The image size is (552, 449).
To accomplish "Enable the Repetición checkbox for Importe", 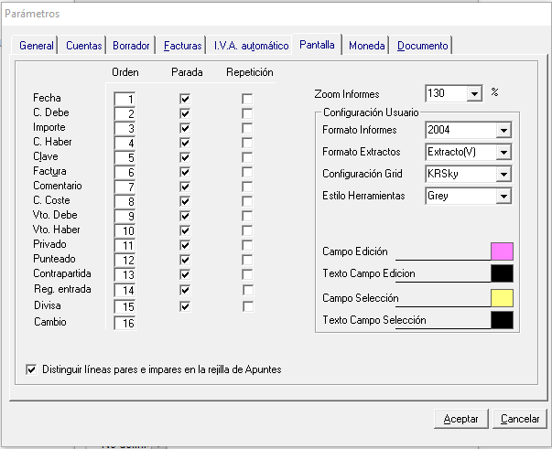I will coord(247,128).
